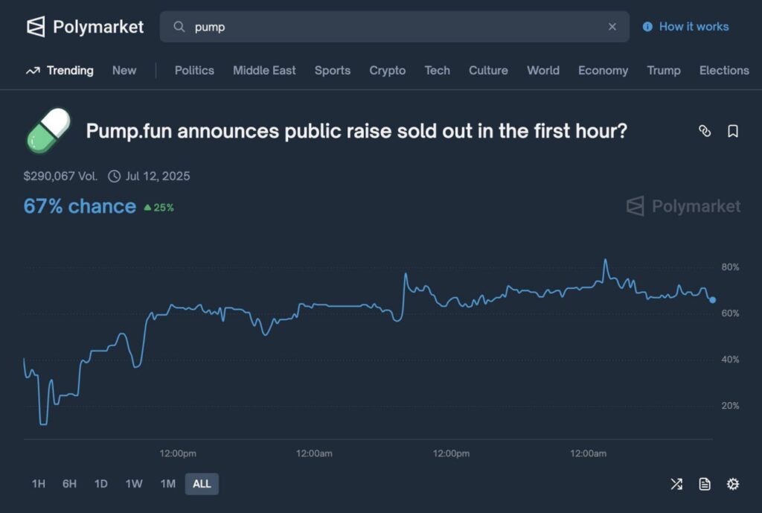Click the shuffle arrows icon below chart
The width and height of the screenshot is (762, 513).
pyautogui.click(x=676, y=484)
